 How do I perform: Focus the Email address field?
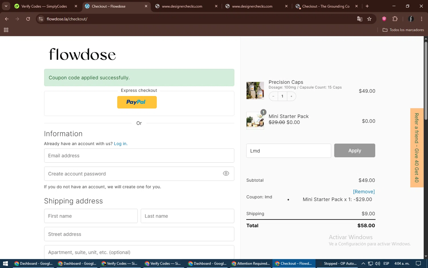click(139, 155)
